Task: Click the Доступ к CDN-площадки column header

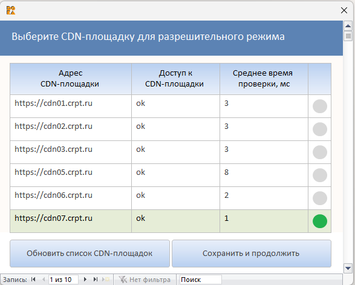Action: point(175,79)
